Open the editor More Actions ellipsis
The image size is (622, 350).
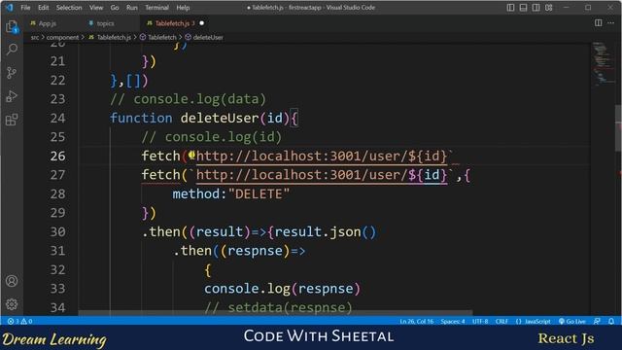(x=610, y=23)
